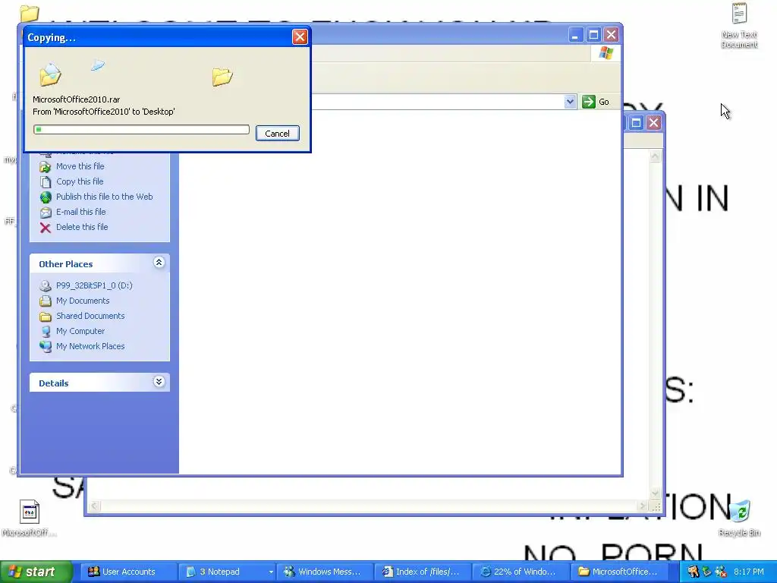Screen dimensions: 777x583
Task: Open P99_32BitSP1_0 (D:) drive
Action: (94, 285)
